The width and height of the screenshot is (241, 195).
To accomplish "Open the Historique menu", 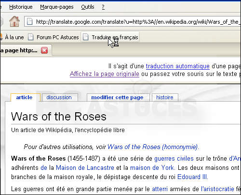I will (21, 7).
